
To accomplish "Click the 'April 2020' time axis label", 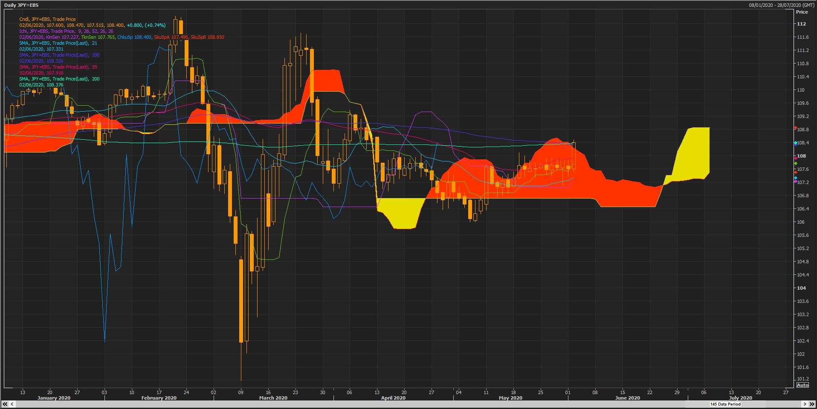I will pos(393,398).
